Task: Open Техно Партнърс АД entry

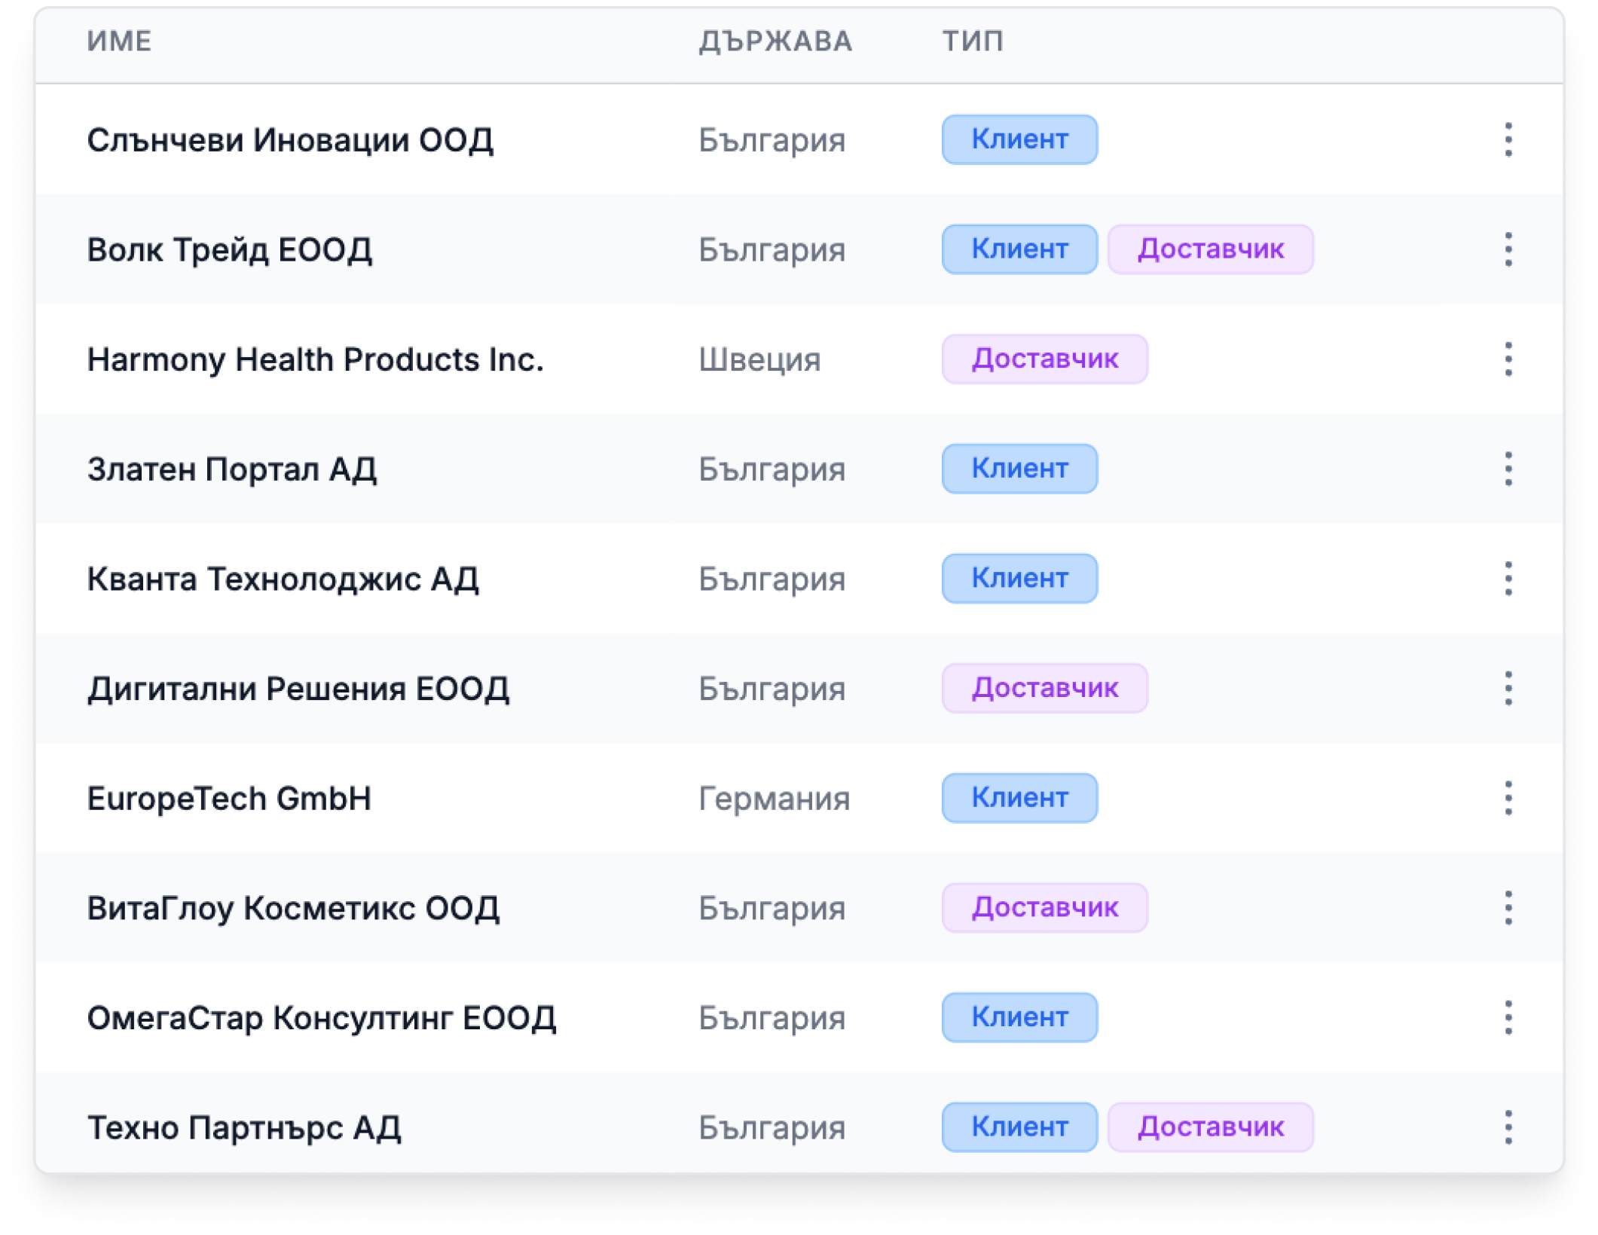Action: [x=244, y=1128]
